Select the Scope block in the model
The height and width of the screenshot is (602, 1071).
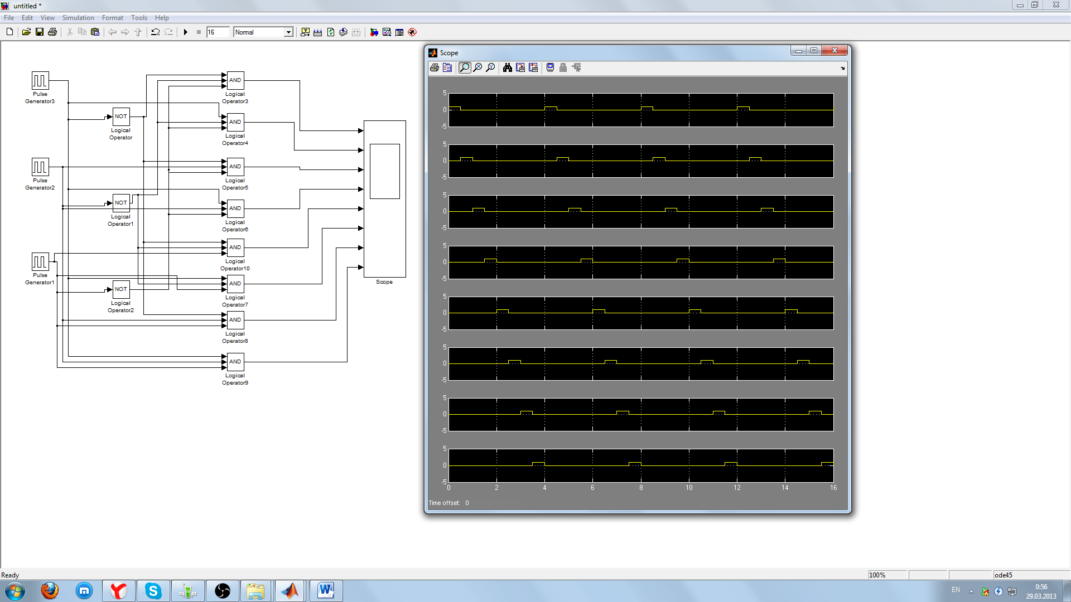[385, 199]
